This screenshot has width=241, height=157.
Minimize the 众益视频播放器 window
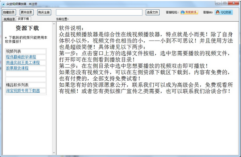pyautogui.click(x=218, y=3)
